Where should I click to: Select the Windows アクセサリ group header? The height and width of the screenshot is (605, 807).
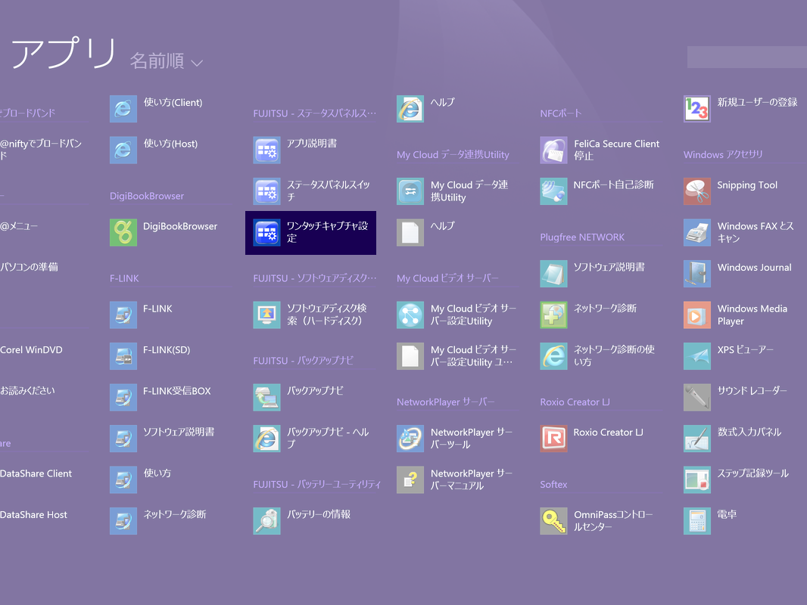pos(723,154)
